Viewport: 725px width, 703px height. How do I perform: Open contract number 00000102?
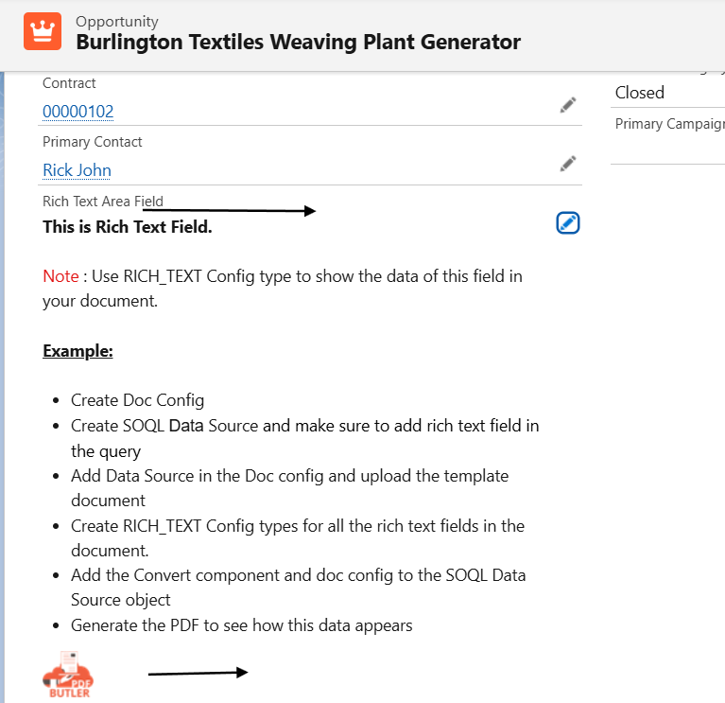[78, 112]
